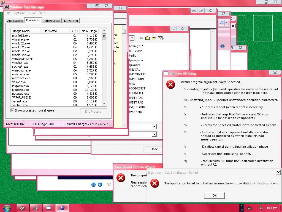Select the javaperm item in the file list
Viewport: 282px width, 212px height.
click(x=136, y=60)
